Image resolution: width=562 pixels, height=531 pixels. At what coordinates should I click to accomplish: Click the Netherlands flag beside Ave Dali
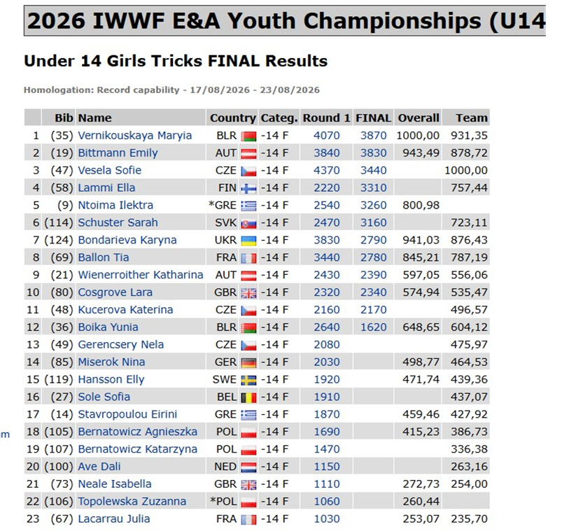(x=248, y=467)
